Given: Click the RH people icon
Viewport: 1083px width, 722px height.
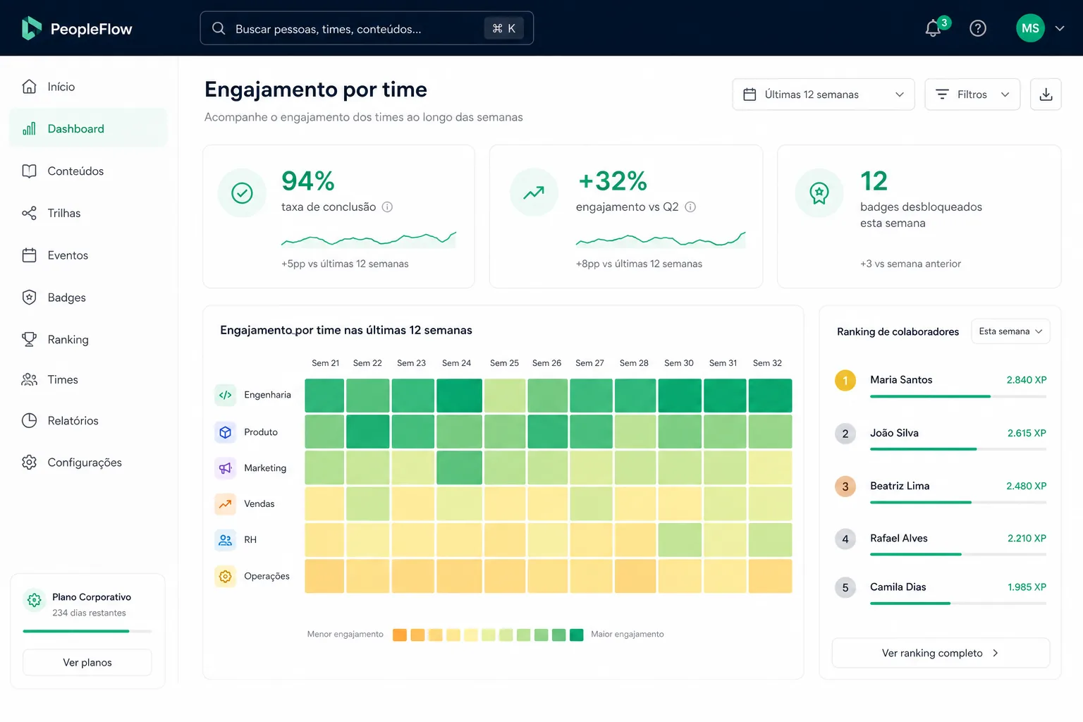Looking at the screenshot, I should 225,540.
